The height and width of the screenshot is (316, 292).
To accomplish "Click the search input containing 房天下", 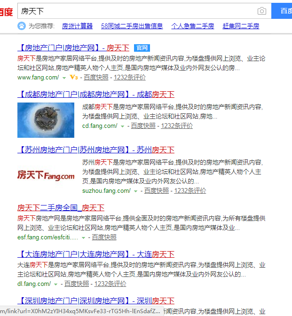I will point(137,11).
